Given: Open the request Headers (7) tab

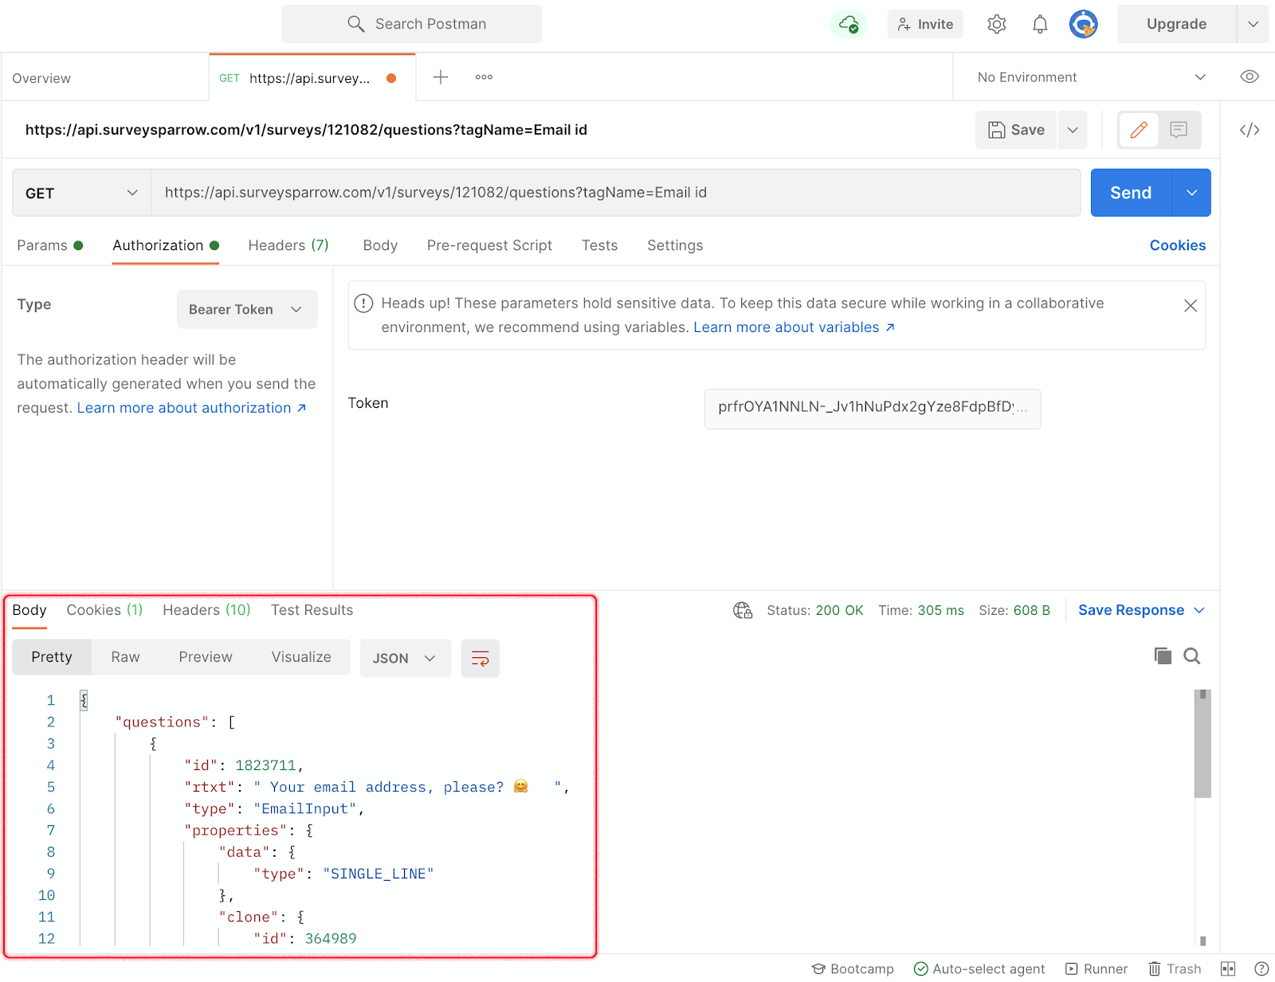Looking at the screenshot, I should click(288, 245).
